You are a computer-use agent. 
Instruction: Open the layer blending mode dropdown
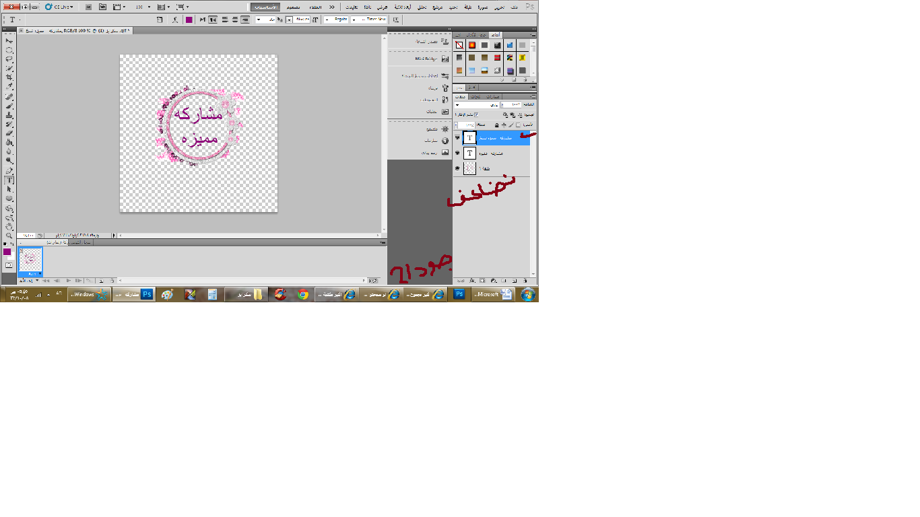click(x=477, y=105)
